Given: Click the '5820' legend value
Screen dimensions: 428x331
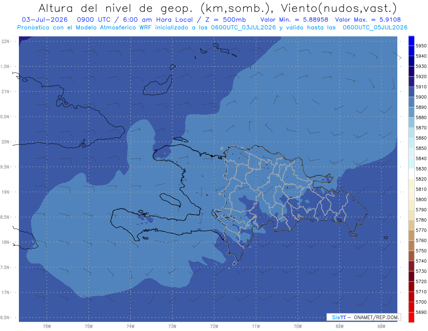Looking at the screenshot, I should pyautogui.click(x=421, y=179).
